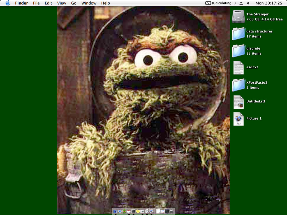The height and width of the screenshot is (215, 287).
Task: Open Terminal from the Dock
Action: (x=133, y=211)
